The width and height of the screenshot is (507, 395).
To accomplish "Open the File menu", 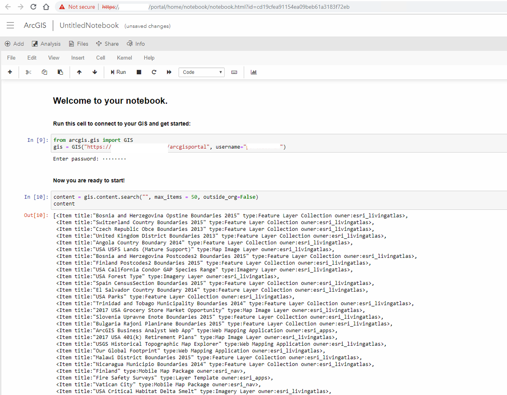I will (x=11, y=58).
